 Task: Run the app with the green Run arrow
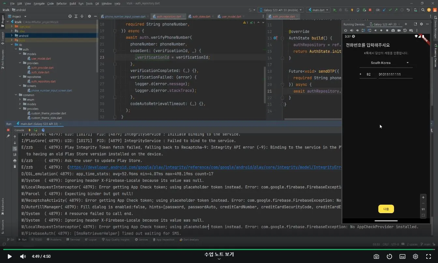click(x=335, y=10)
